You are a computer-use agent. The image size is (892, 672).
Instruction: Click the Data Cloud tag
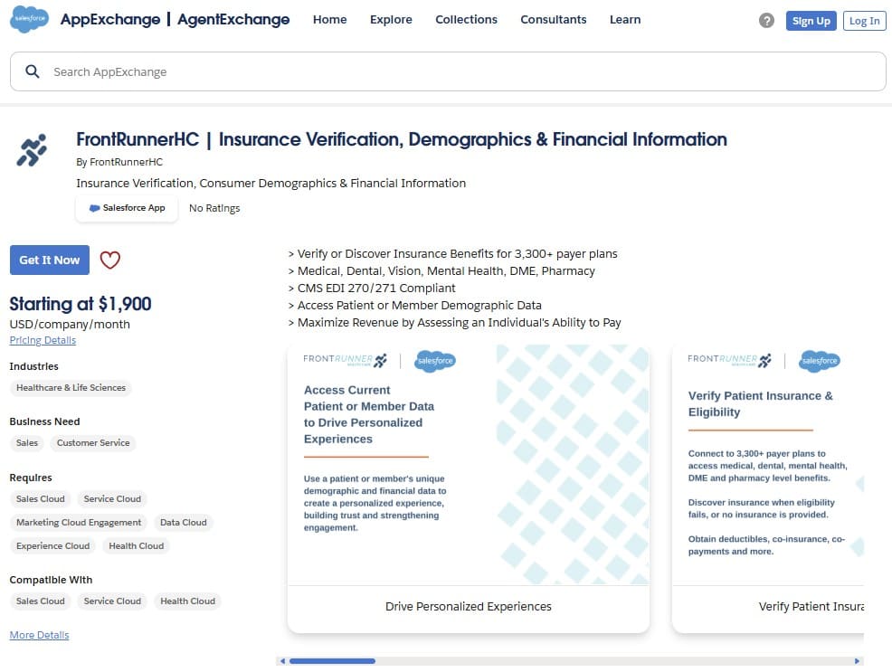click(183, 522)
